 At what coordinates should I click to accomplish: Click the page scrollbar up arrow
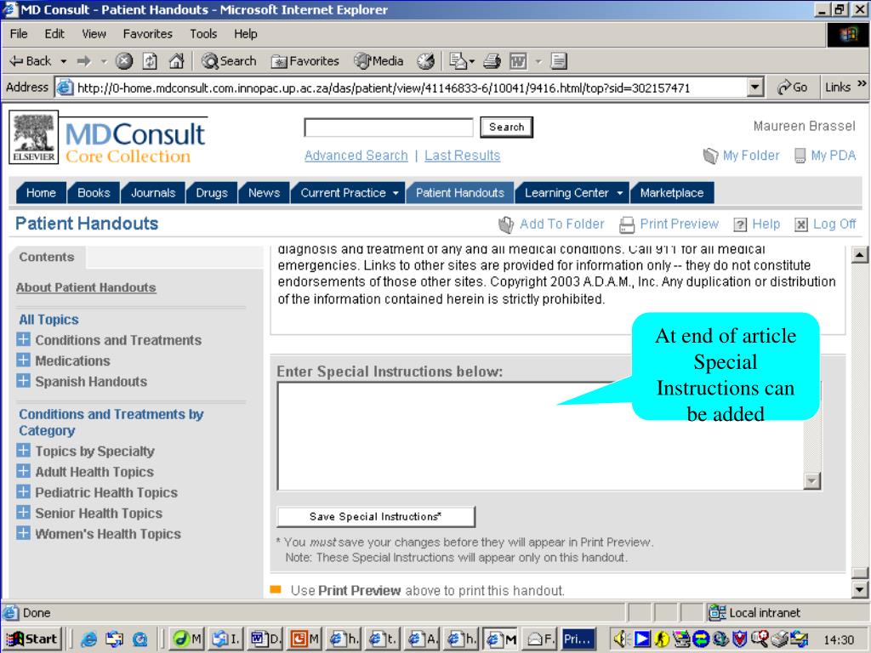(859, 255)
